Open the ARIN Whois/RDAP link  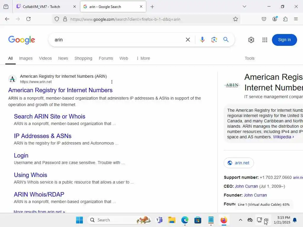pos(39,194)
